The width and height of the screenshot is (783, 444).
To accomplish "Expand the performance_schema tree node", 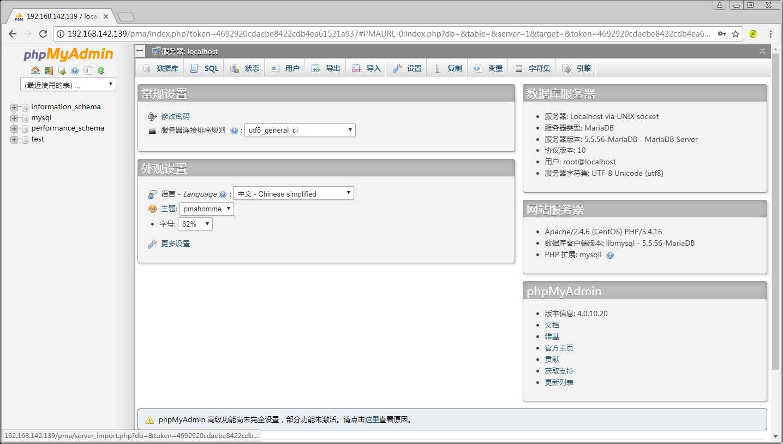I will pos(14,129).
